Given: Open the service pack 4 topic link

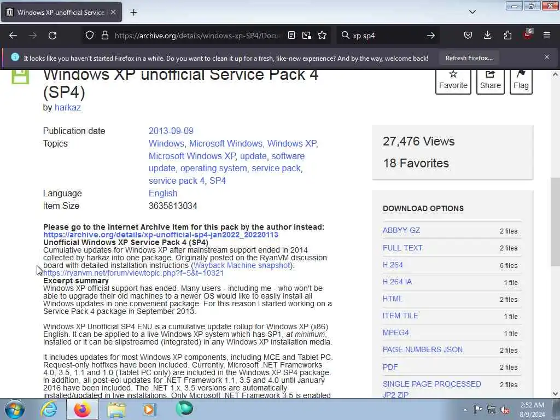Looking at the screenshot, I should pyautogui.click(x=177, y=180).
